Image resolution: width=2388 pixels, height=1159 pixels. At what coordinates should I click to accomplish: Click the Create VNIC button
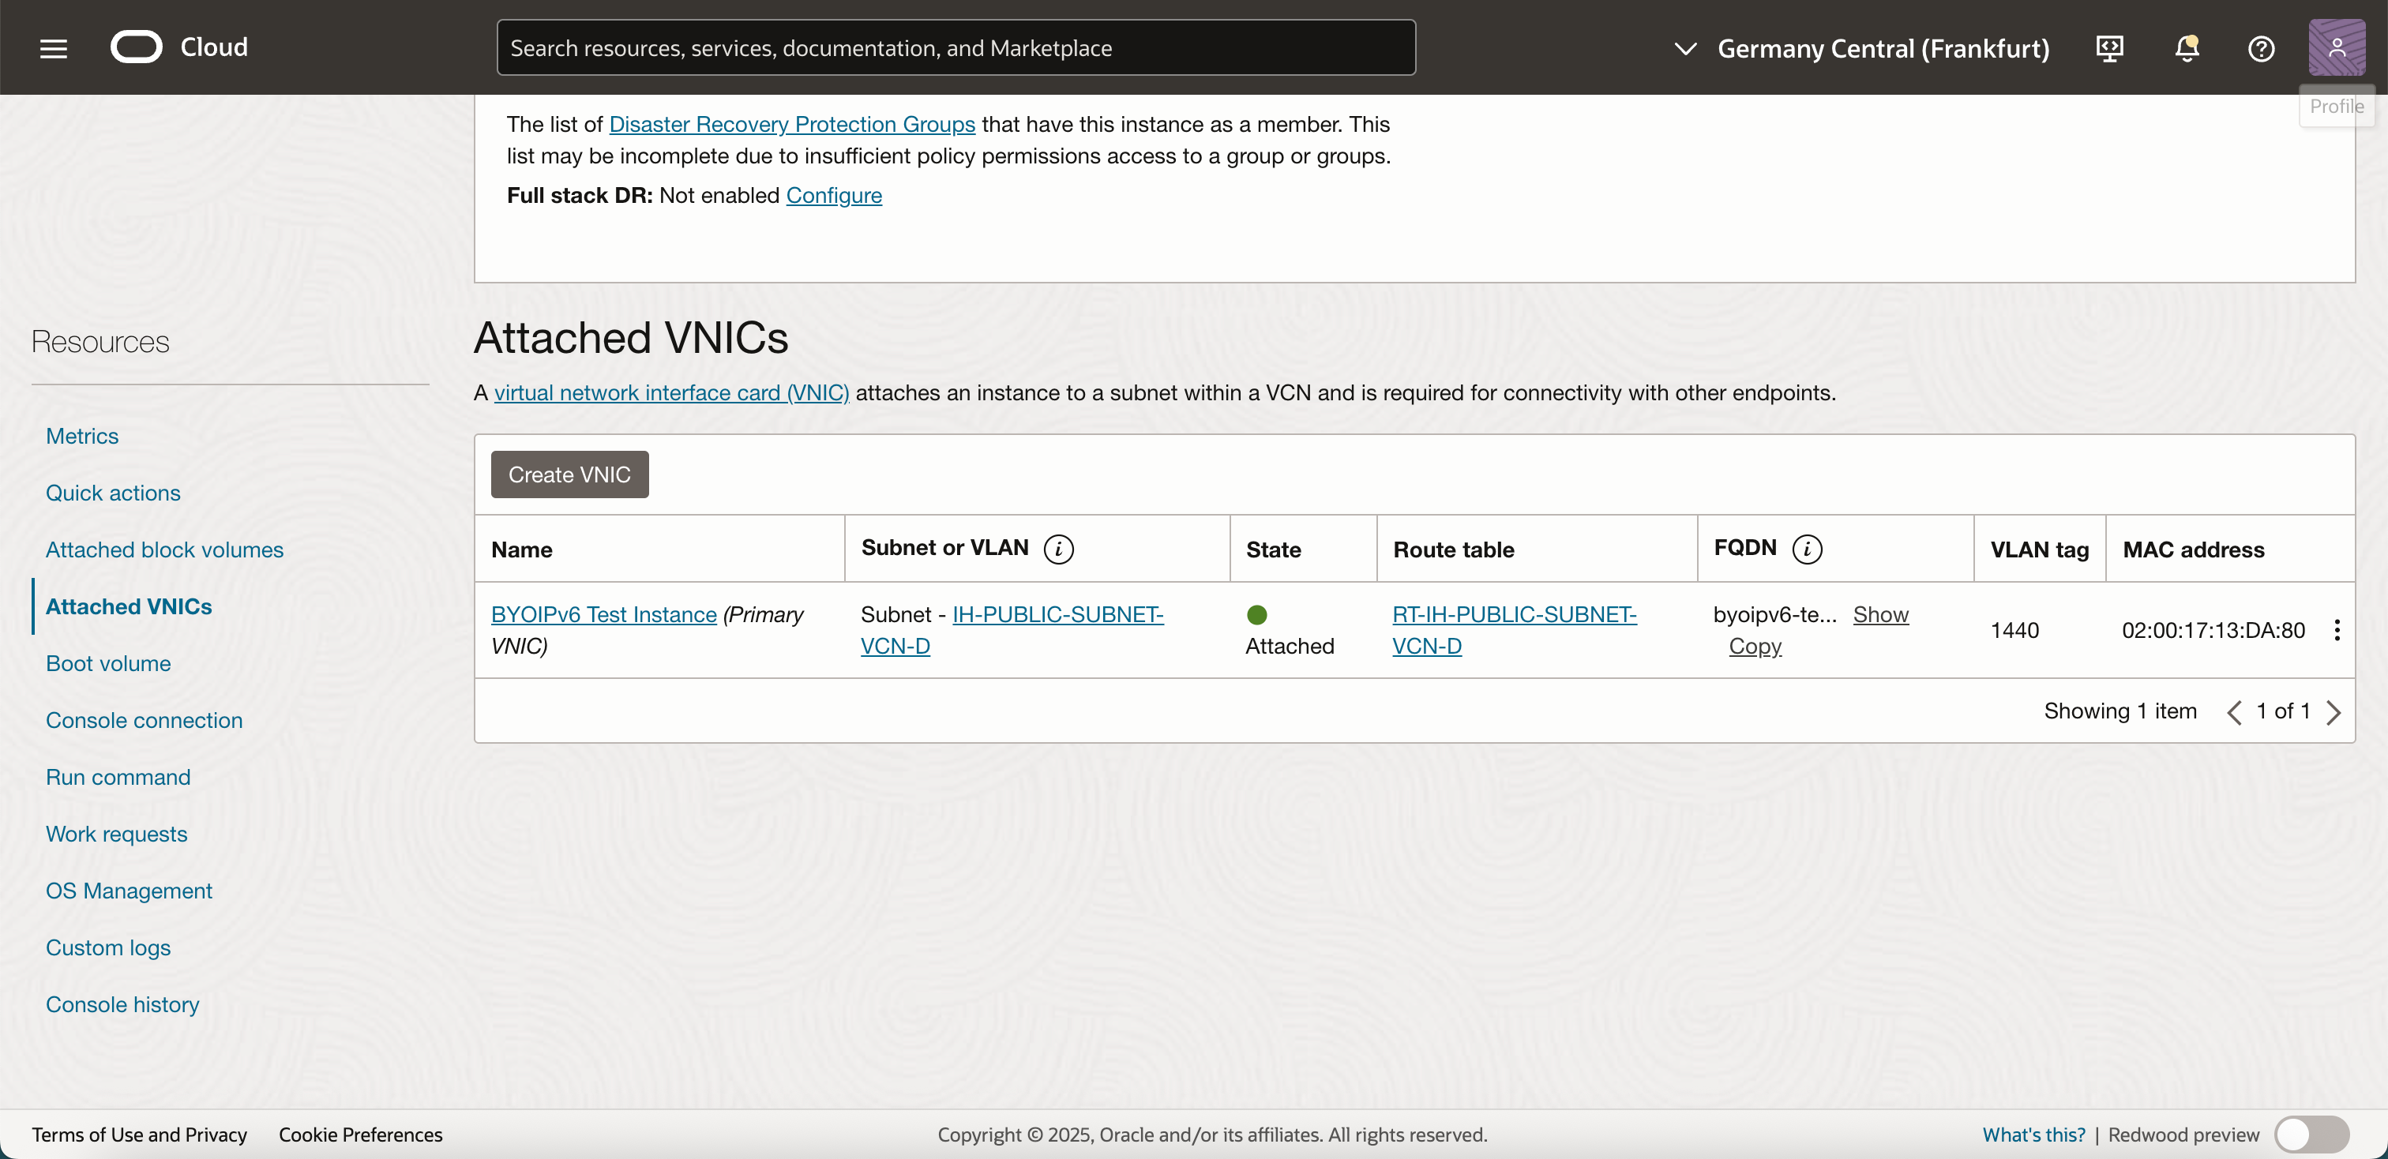tap(569, 474)
